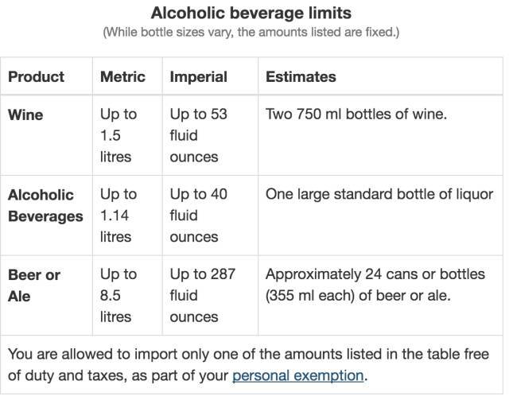This screenshot has width=509, height=400.
Task: Select the Metric column header
Action: click(122, 77)
